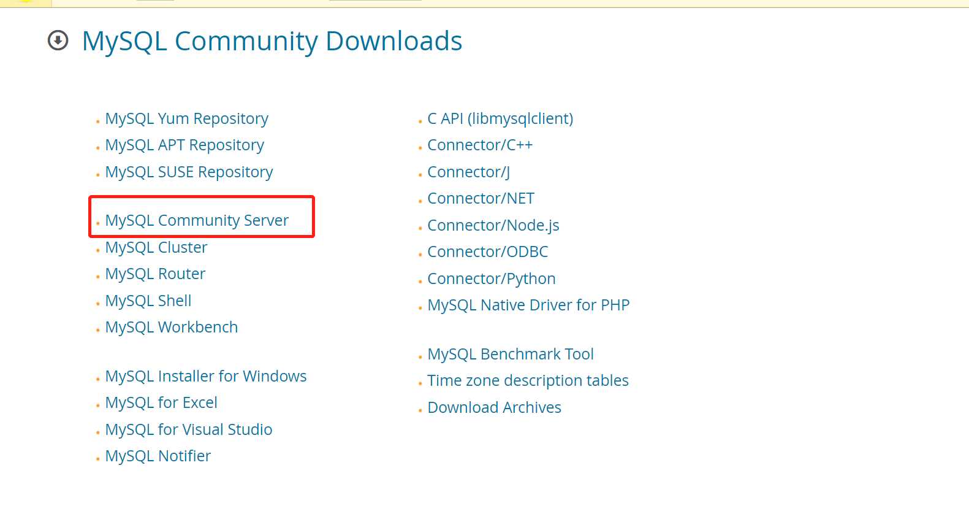The image size is (969, 511).
Task: Open the MySQL Notifier link
Action: pyautogui.click(x=158, y=456)
